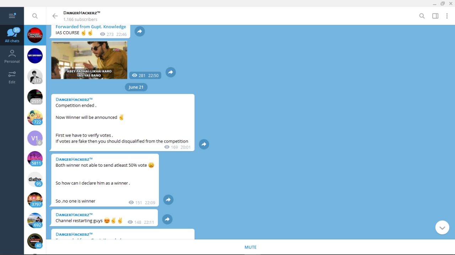The height and width of the screenshot is (255, 455).
Task: Open the chat with 3797 unread messages
Action: click(x=35, y=200)
